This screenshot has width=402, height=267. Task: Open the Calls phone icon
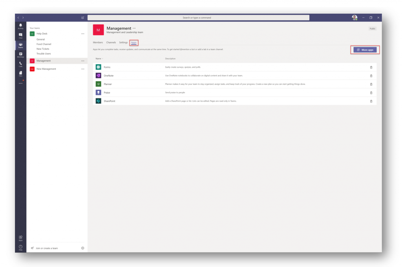coord(20,64)
